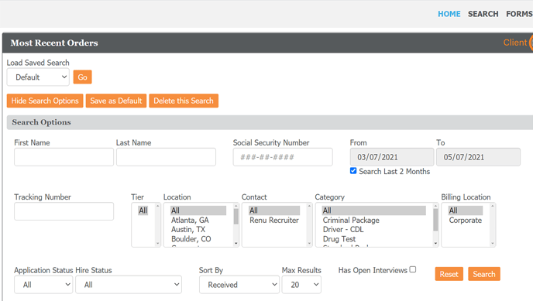533x301 pixels.
Task: Uncheck Search Last 2 Months checkbox
Action: pyautogui.click(x=353, y=171)
